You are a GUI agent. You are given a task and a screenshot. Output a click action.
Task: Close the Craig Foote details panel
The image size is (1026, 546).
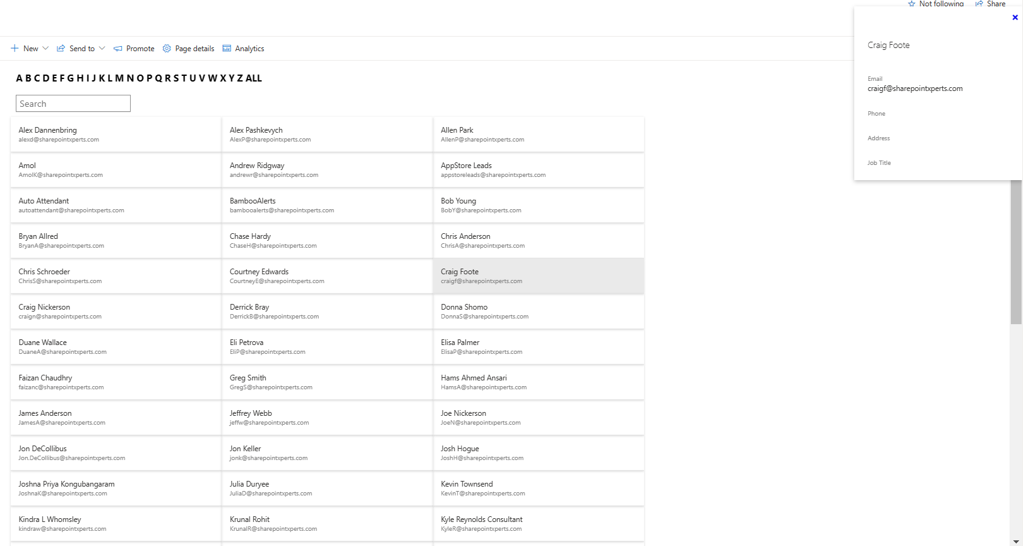tap(1015, 18)
